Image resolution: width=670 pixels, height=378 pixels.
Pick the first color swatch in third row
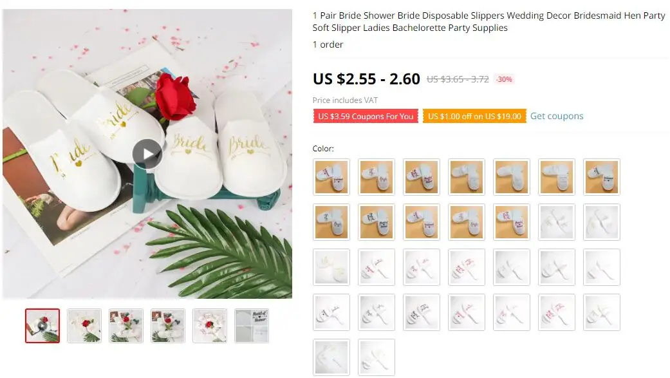pyautogui.click(x=331, y=267)
